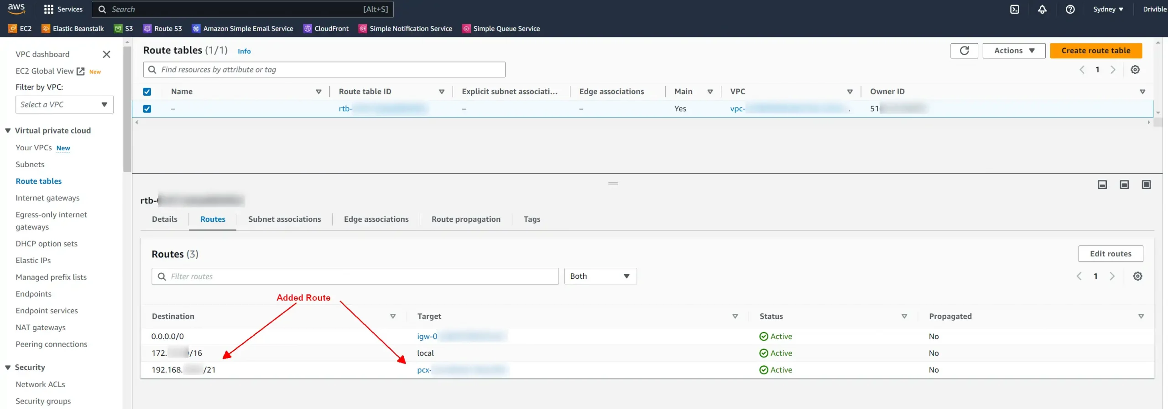Collapse the Virtual private cloud section
The image size is (1168, 409).
8,131
